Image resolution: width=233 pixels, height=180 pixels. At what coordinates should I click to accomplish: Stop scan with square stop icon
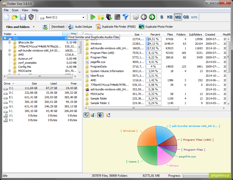coord(117,17)
